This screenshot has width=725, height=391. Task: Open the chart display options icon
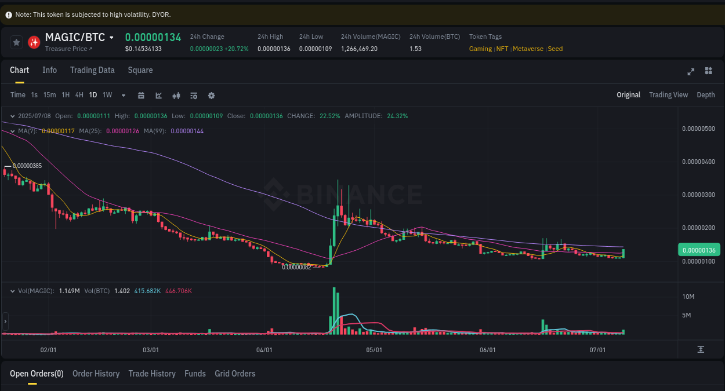point(194,95)
